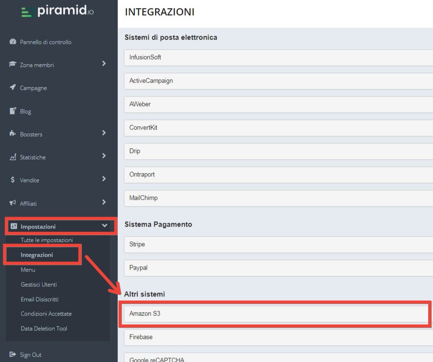Screen dimensions: 433x362
Task: Click the puzzle piece Boosters icon
Action: click(13, 133)
